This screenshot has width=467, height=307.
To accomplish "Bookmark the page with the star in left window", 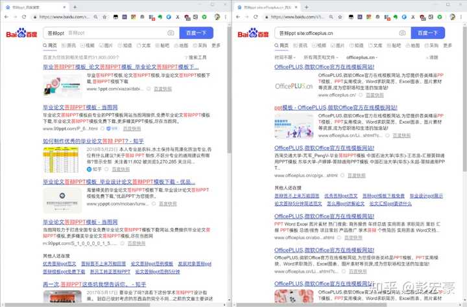I will 104,17.
